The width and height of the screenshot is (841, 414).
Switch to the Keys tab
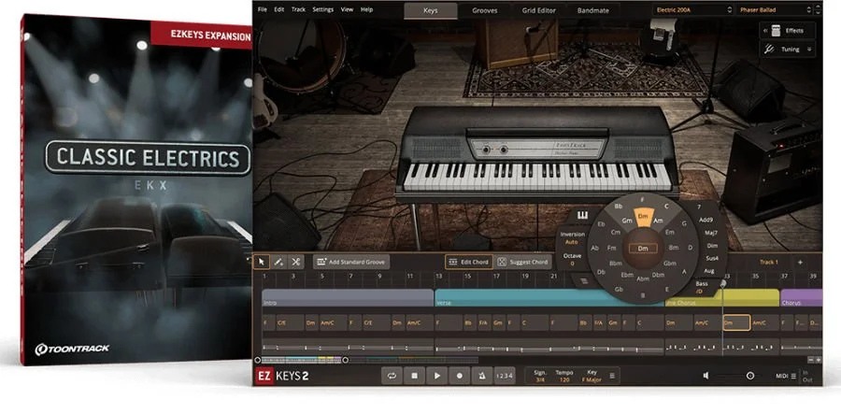[x=431, y=10]
